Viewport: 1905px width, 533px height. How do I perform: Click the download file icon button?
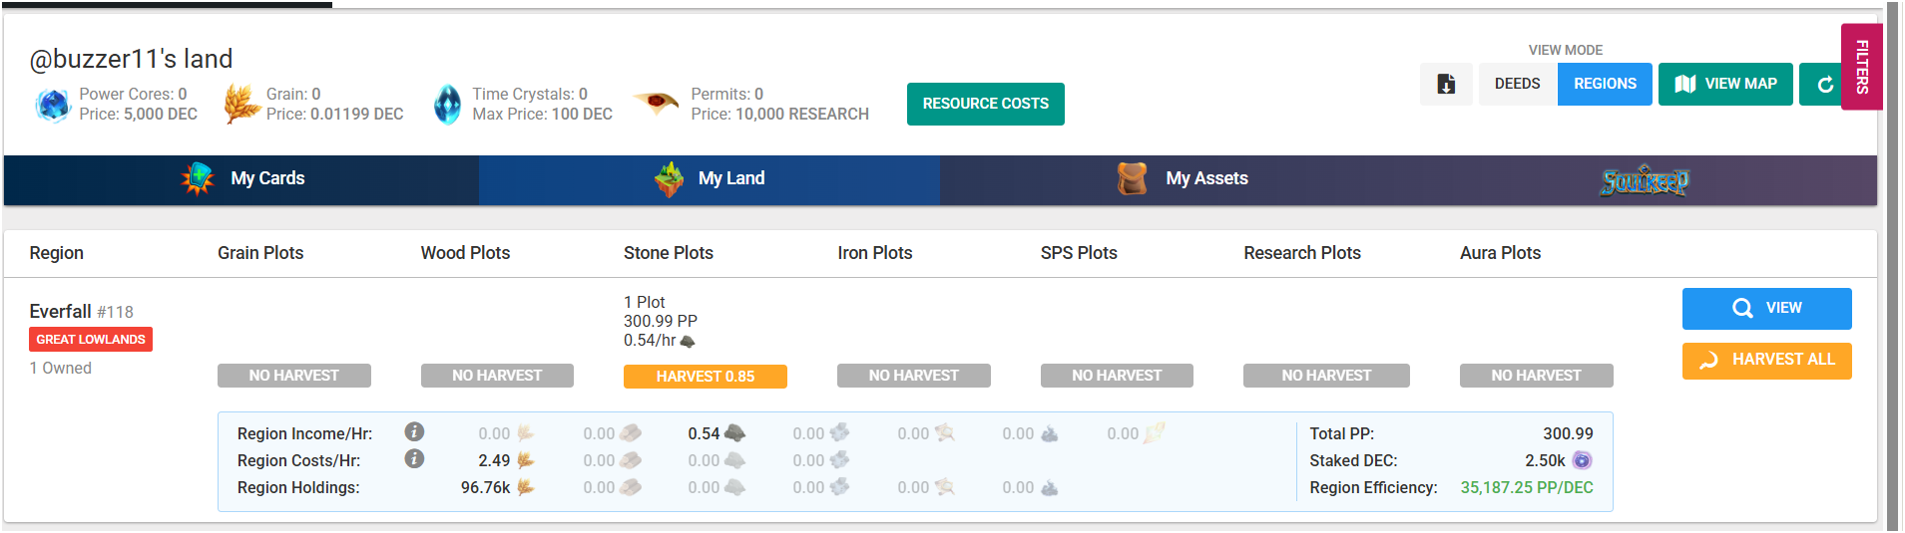[1446, 84]
